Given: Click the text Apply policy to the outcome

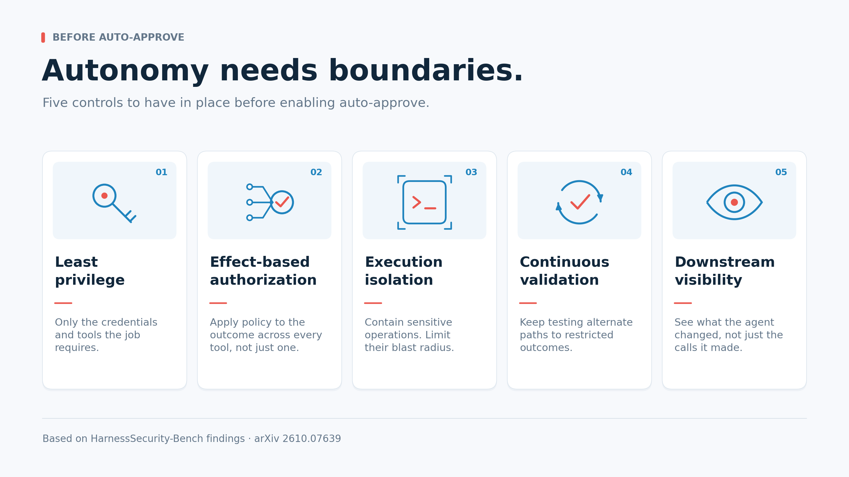Looking at the screenshot, I should coord(266,335).
